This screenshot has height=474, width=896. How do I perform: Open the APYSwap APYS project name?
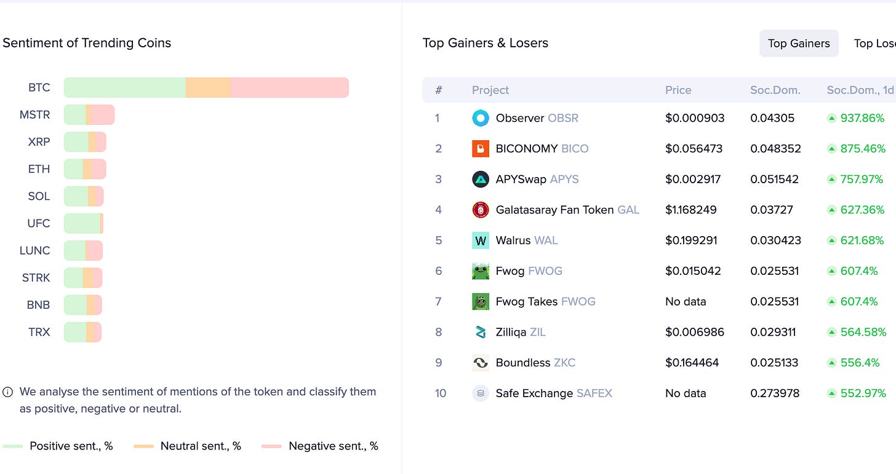coord(537,180)
